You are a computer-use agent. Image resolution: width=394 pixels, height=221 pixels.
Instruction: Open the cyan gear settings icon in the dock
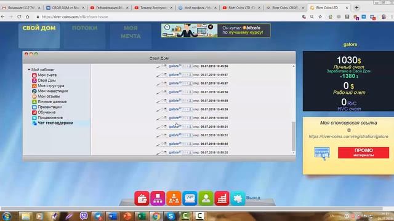click(238, 198)
